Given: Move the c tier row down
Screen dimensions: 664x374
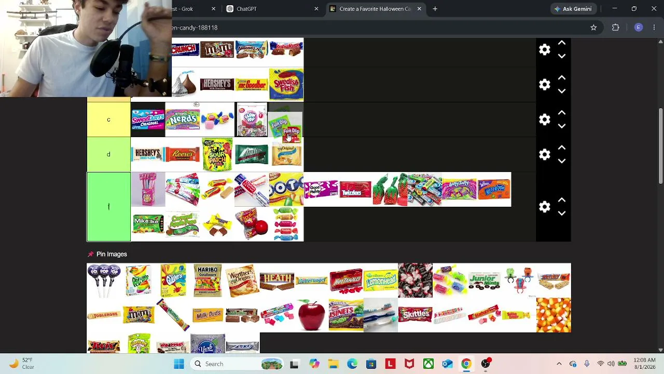Looking at the screenshot, I should (x=562, y=126).
